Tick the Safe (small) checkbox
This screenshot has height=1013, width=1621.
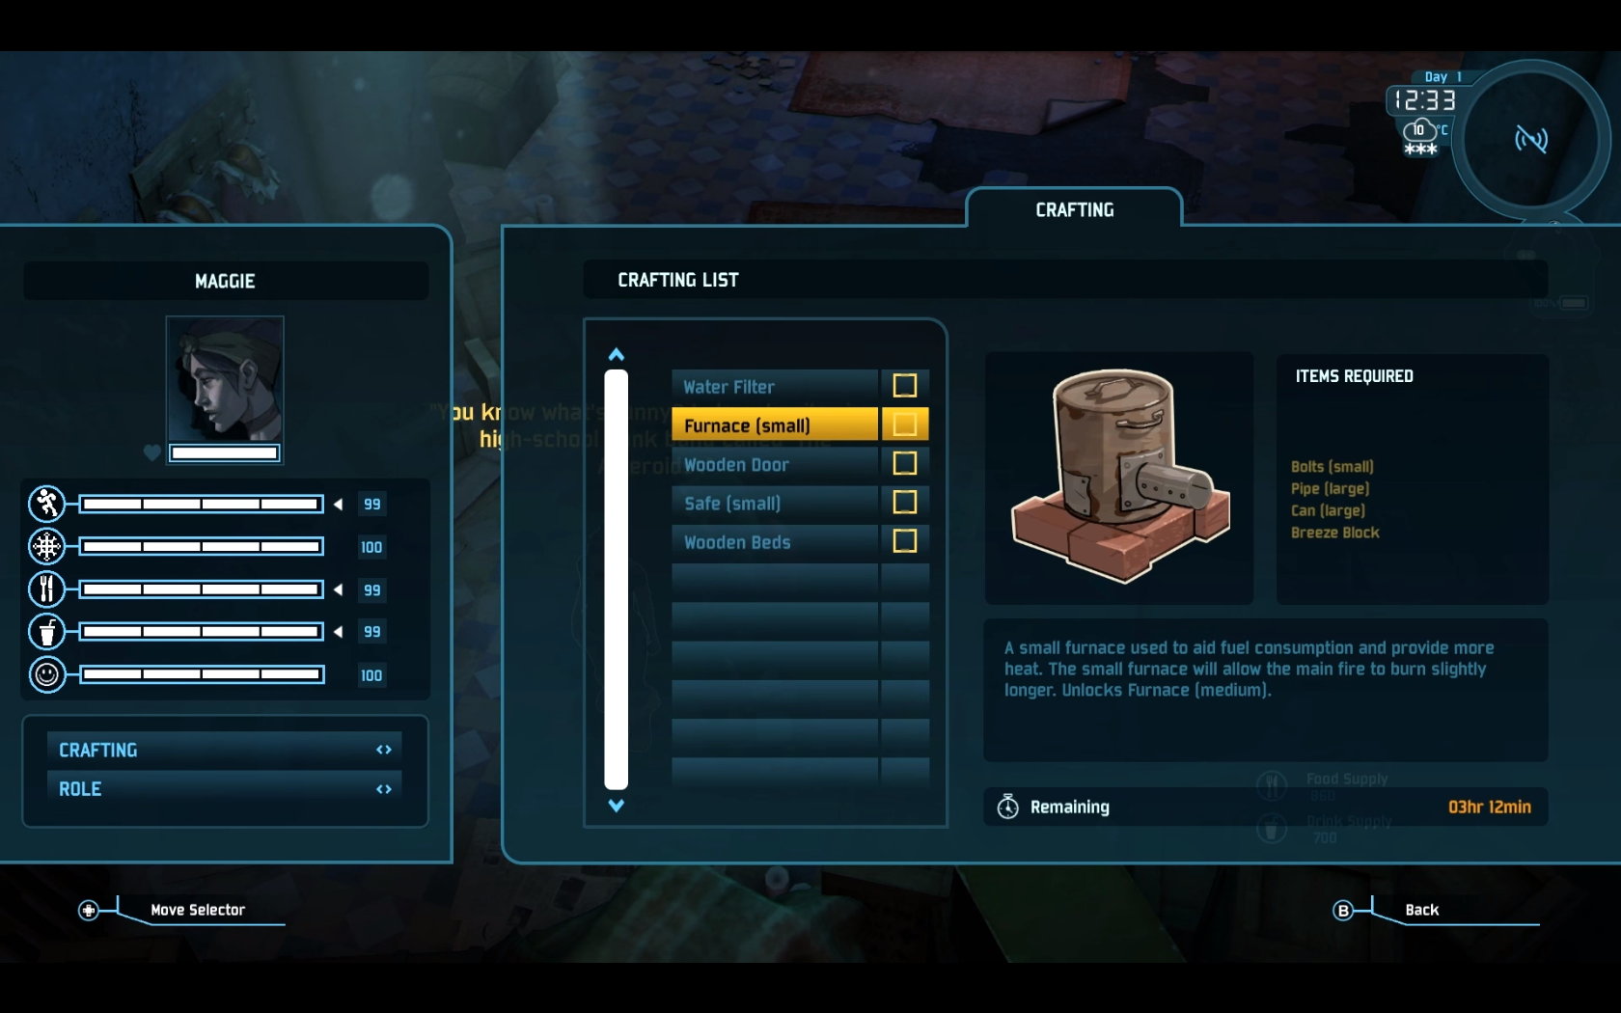pyautogui.click(x=904, y=503)
